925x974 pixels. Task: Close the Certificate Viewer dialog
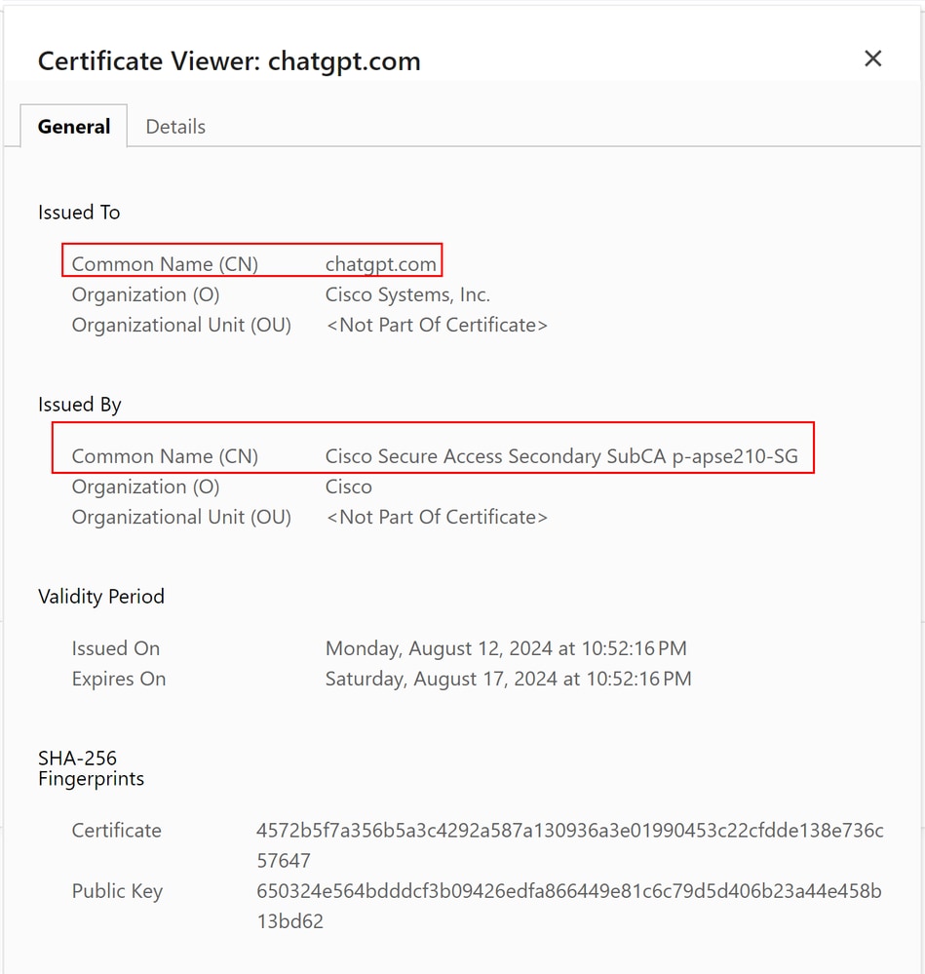click(x=872, y=58)
